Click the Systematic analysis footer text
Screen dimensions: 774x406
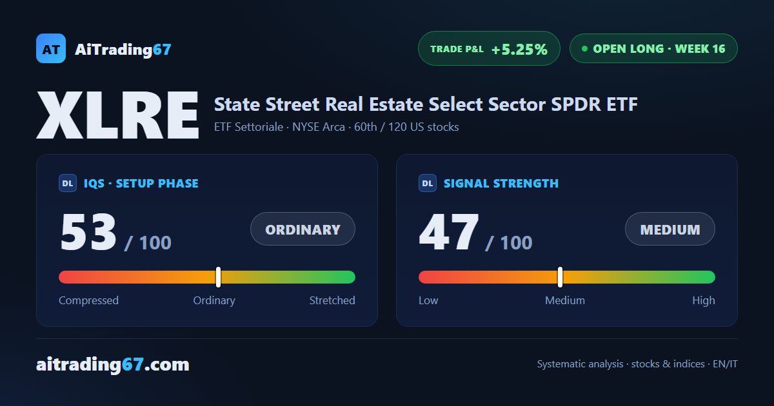click(637, 364)
